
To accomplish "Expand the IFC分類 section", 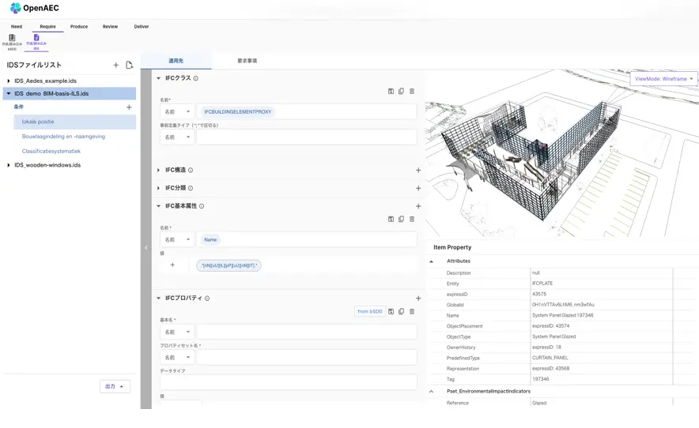I will pos(158,189).
